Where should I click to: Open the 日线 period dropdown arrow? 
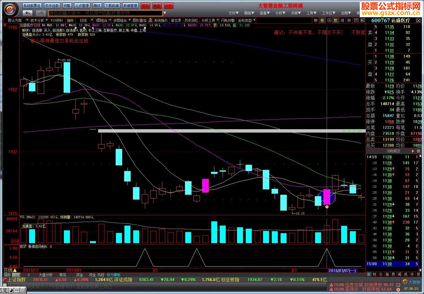coord(92,20)
